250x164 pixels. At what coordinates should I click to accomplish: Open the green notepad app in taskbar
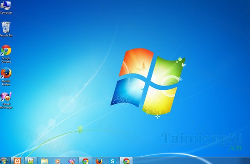pos(31,161)
